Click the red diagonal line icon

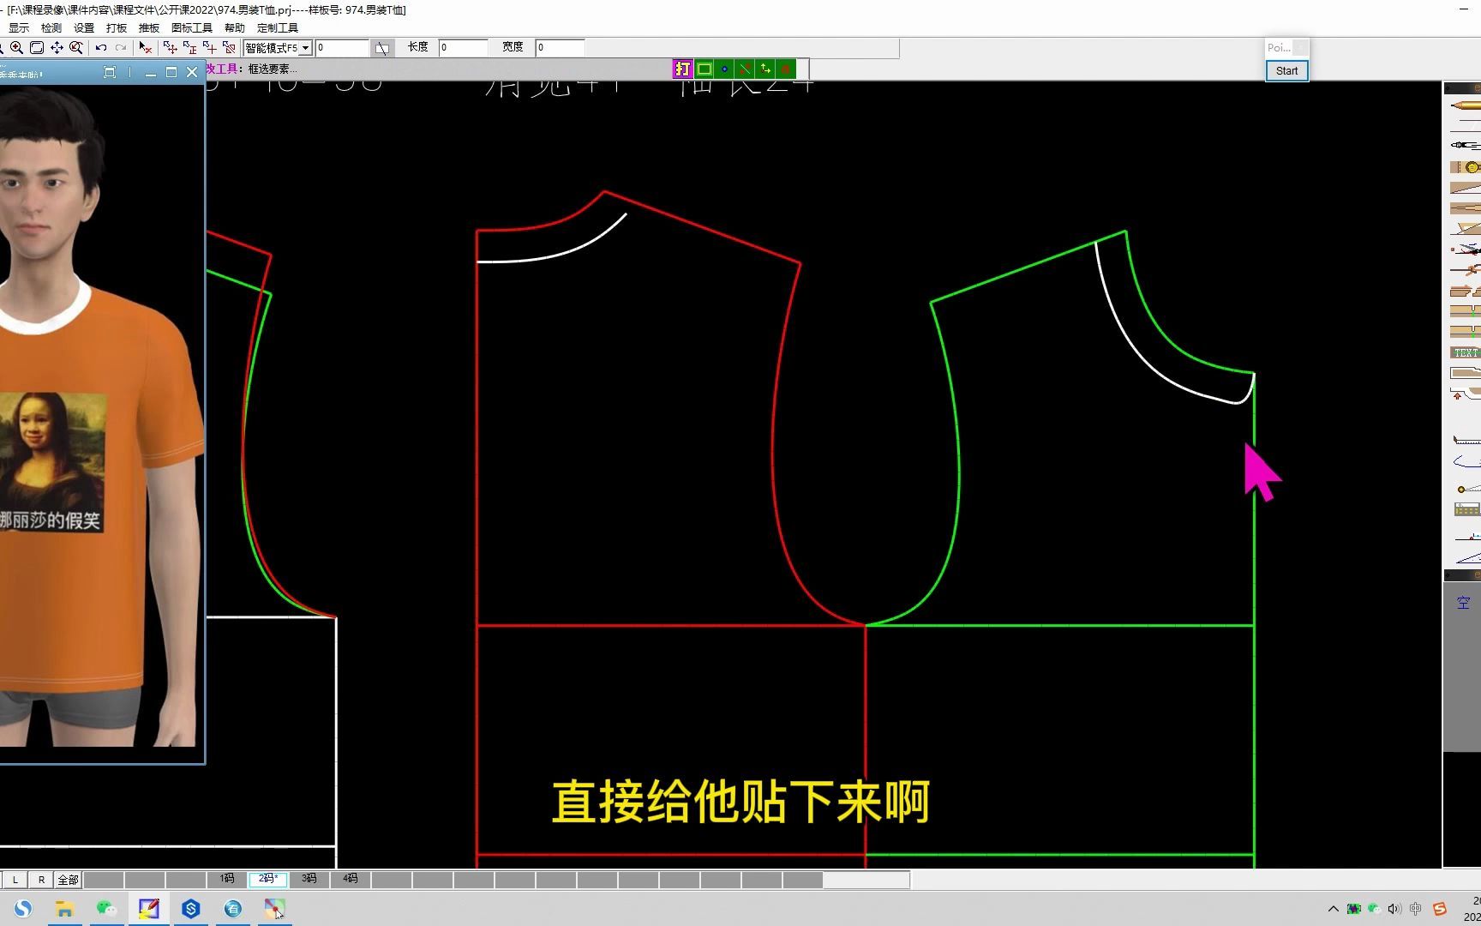745,69
